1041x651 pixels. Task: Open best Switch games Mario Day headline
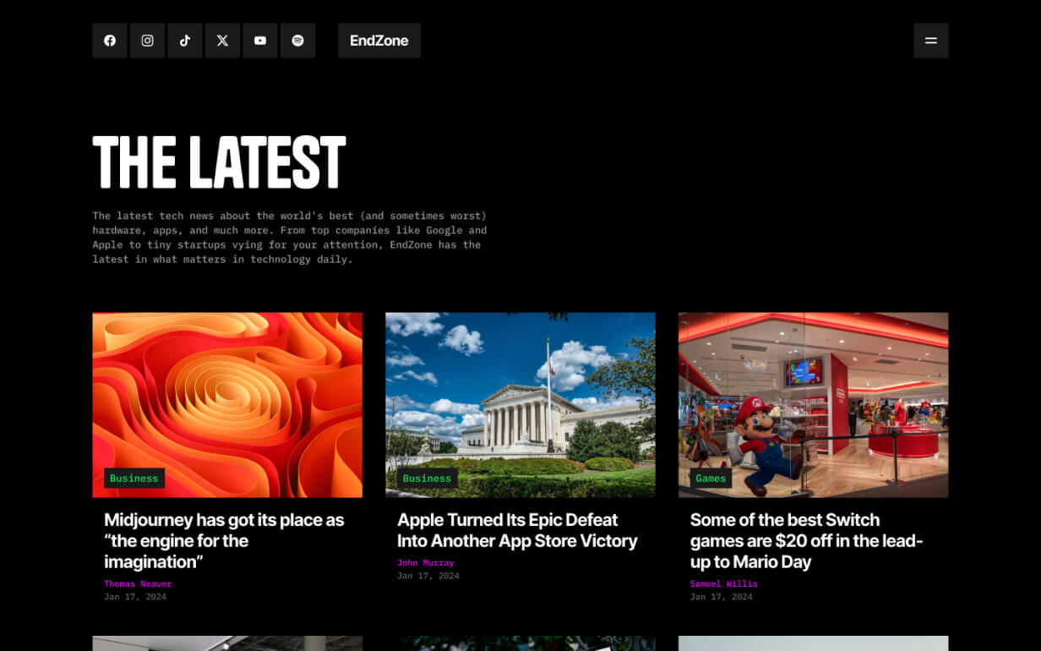[807, 541]
